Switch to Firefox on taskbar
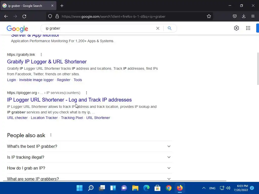 (180, 188)
